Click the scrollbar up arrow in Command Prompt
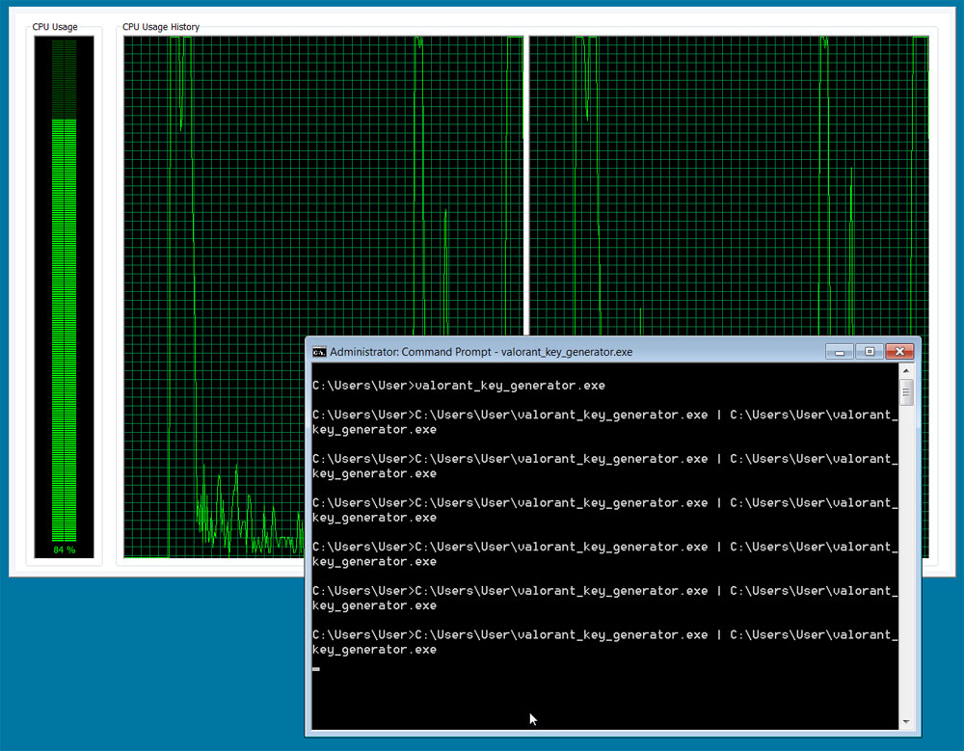Image resolution: width=964 pixels, height=751 pixels. [x=906, y=371]
